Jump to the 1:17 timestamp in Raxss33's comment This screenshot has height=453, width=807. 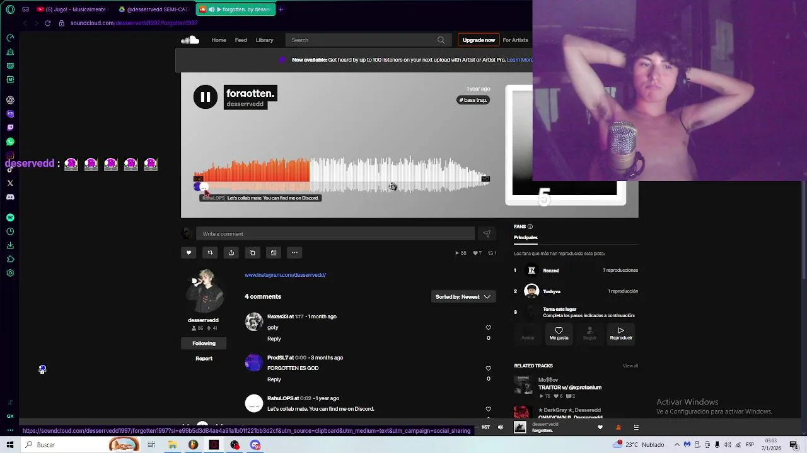click(299, 316)
